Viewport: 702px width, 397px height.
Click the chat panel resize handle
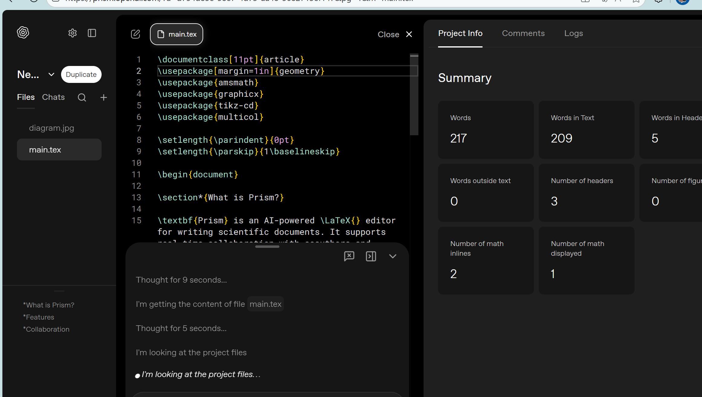point(267,247)
